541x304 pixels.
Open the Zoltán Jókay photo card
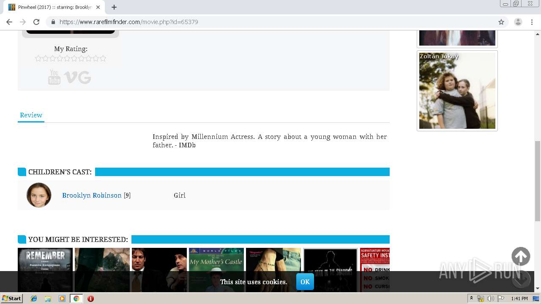(457, 90)
